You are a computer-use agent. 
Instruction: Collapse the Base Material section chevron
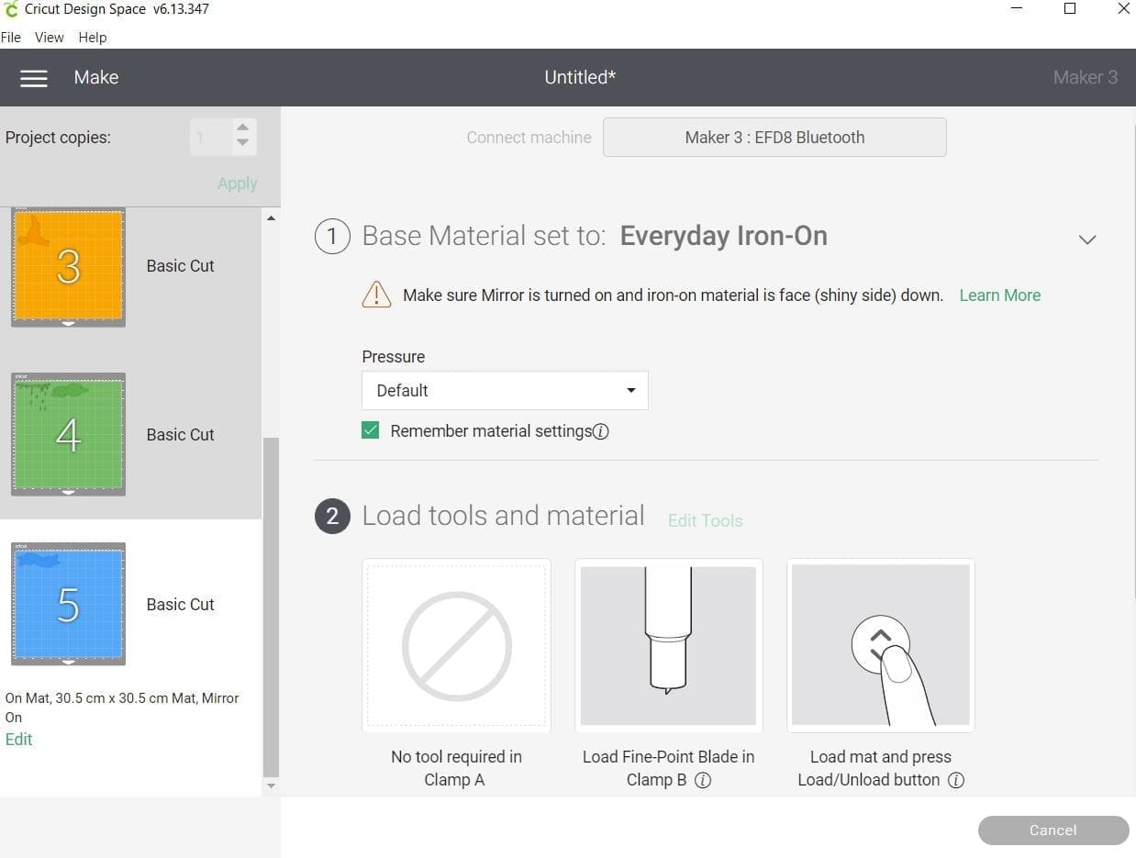tap(1087, 240)
